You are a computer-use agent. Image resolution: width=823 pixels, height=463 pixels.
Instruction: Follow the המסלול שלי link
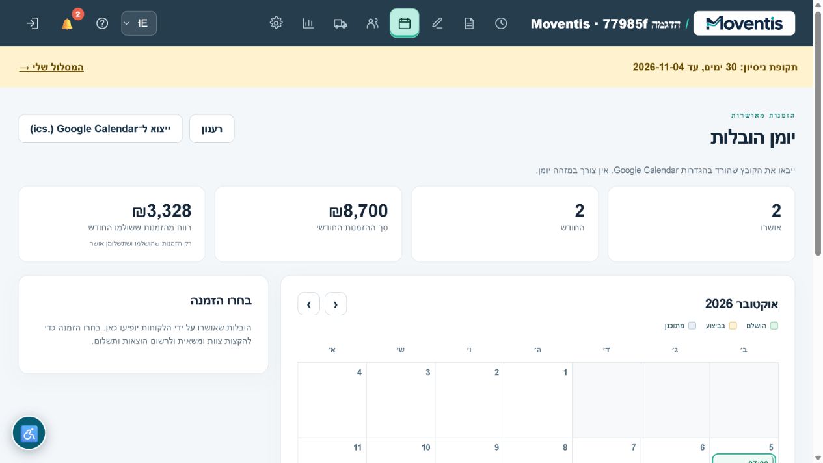coord(51,67)
